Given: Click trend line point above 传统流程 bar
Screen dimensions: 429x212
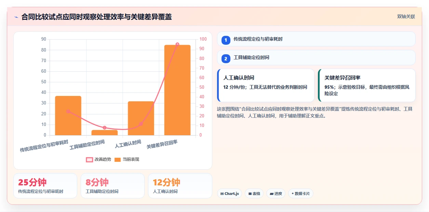Looking at the screenshot, I should pyautogui.click(x=68, y=111).
